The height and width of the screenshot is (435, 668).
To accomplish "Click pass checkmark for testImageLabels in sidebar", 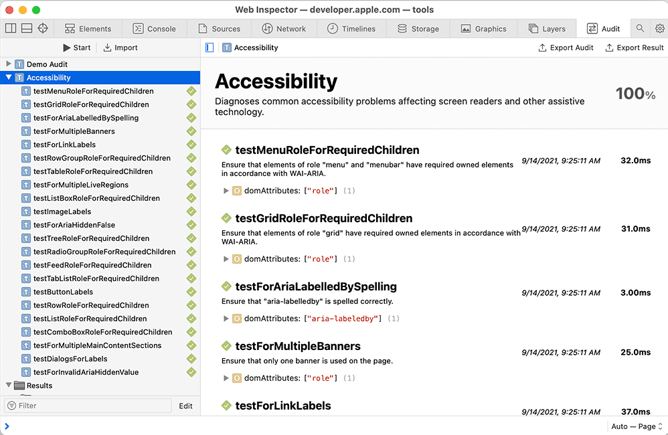I will [x=191, y=211].
